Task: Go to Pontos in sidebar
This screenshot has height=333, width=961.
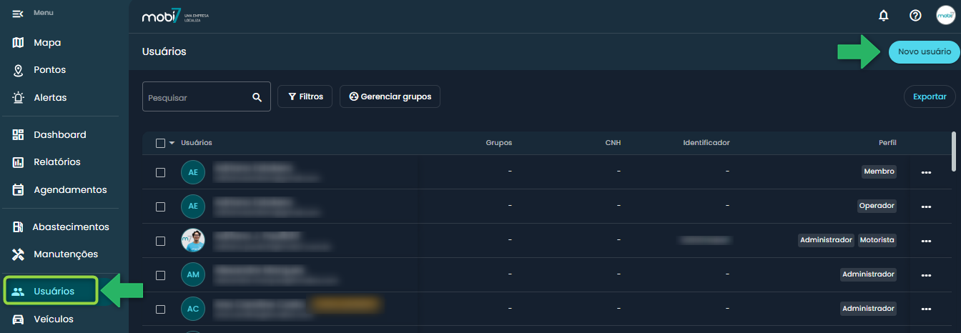Action: point(49,70)
